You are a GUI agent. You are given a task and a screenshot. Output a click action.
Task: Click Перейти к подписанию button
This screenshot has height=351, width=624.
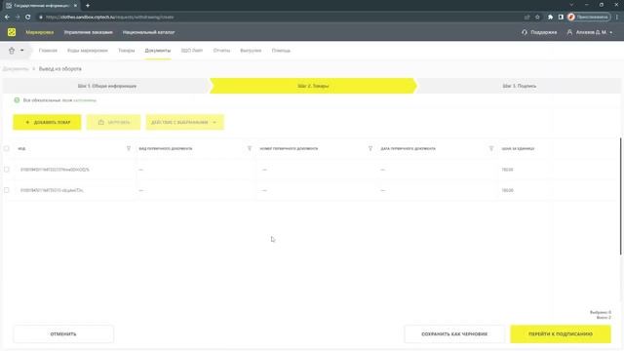click(x=561, y=333)
